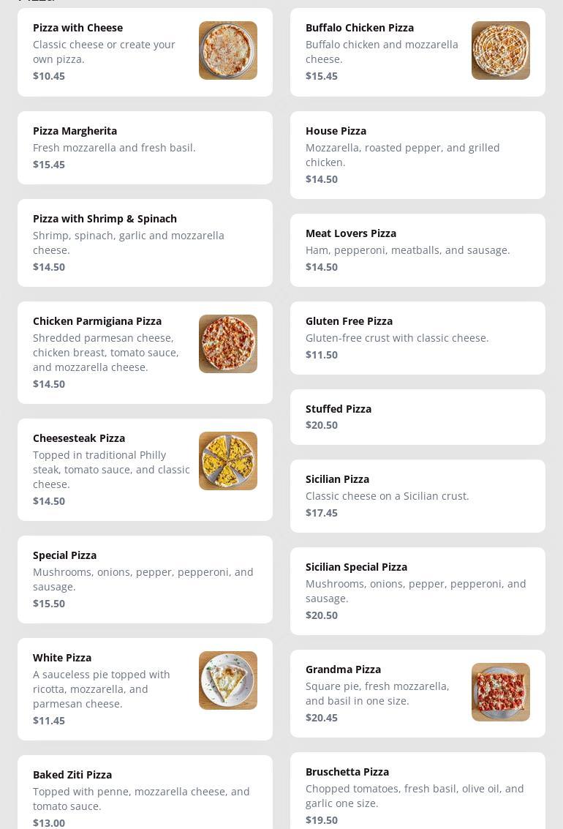Select the Sicilian Special Pizza card
Viewport: 563px width, 829px height.
coord(417,591)
